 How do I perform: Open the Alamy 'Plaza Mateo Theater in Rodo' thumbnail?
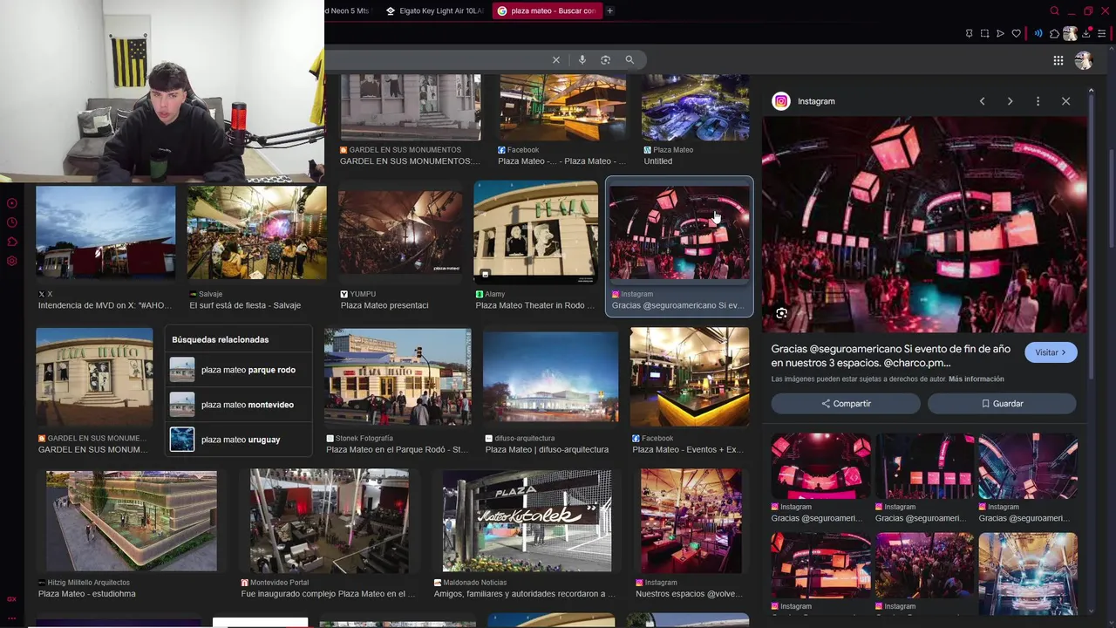[x=535, y=233]
